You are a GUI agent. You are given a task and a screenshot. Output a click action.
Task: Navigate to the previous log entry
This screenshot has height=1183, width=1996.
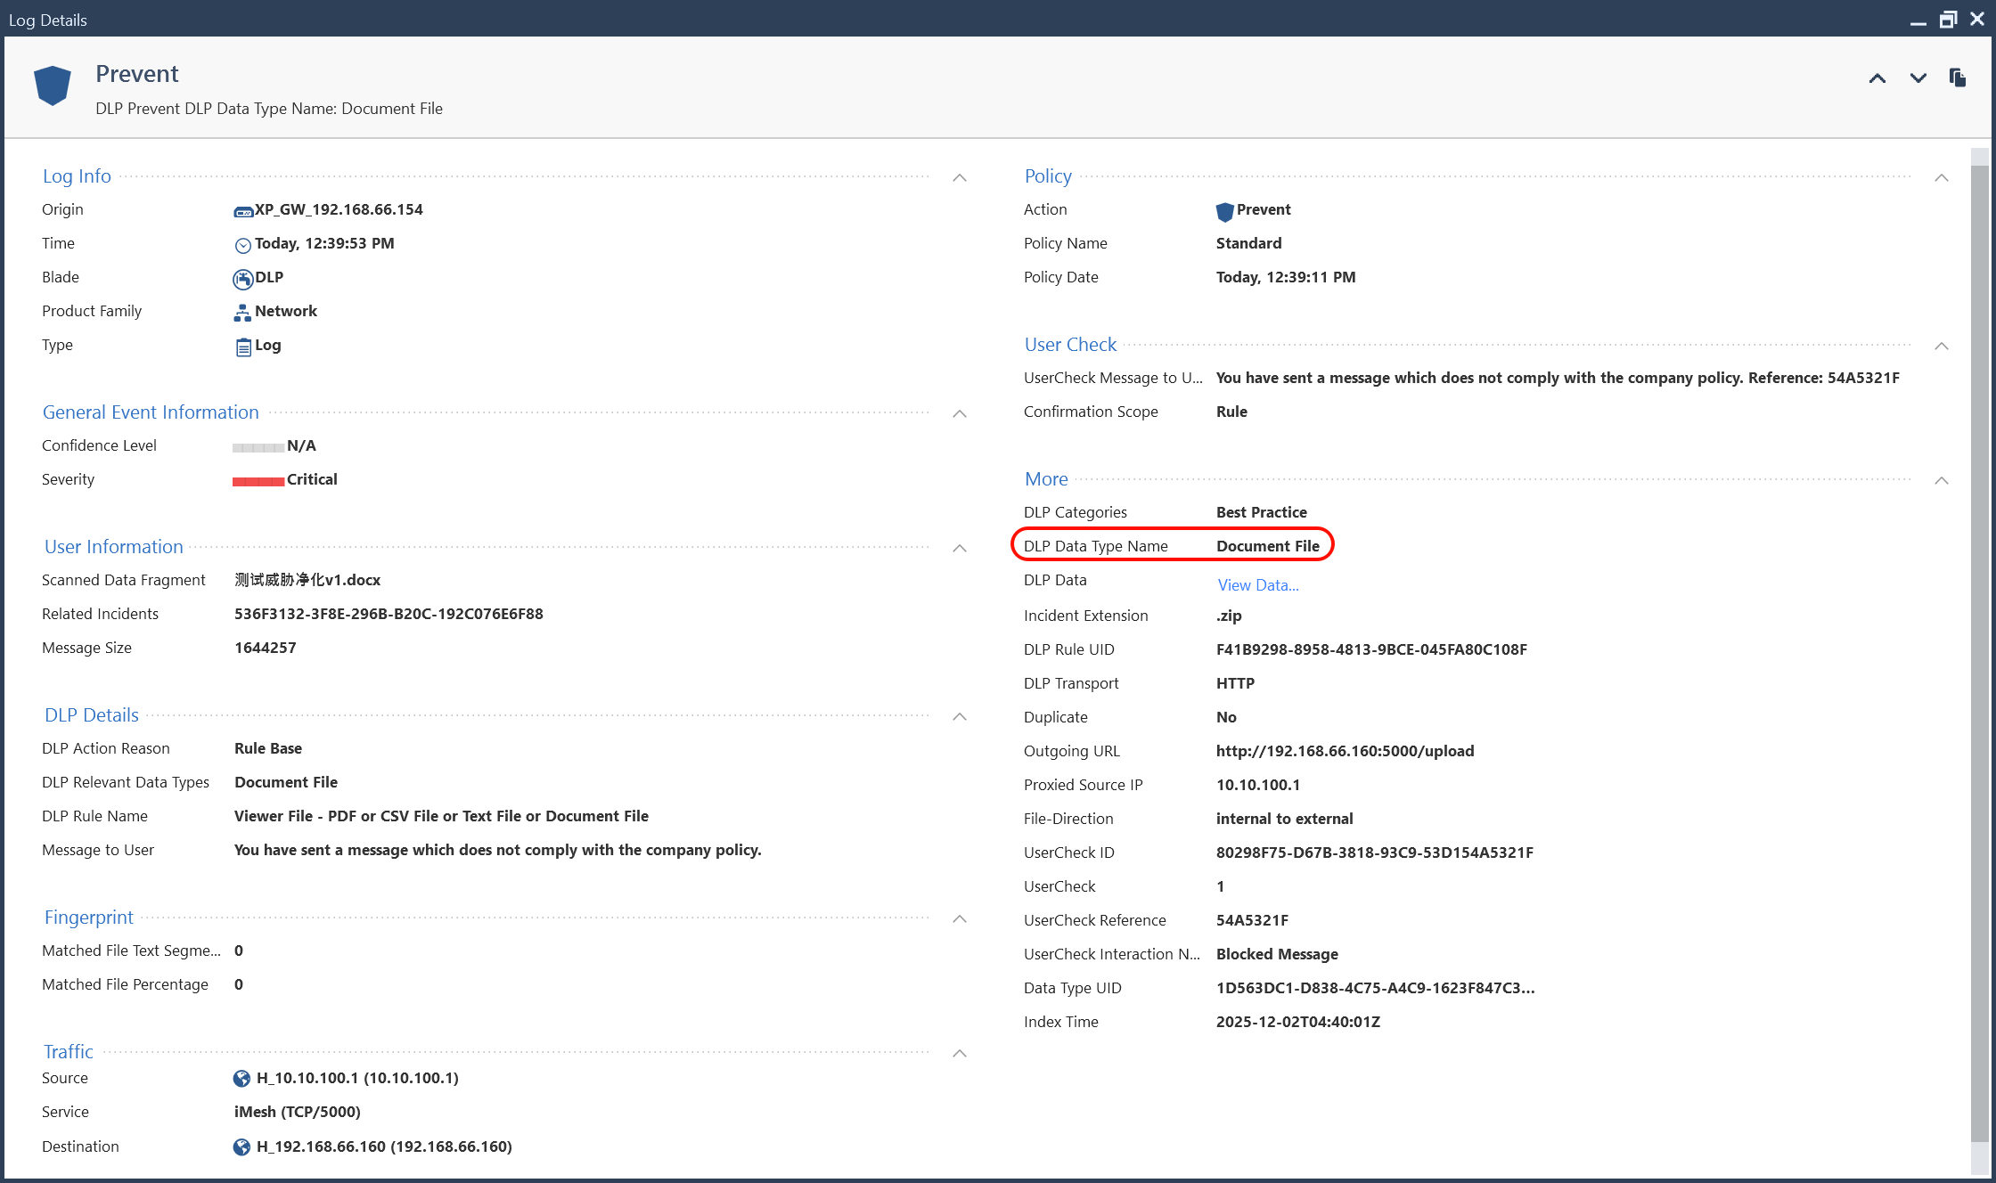coord(1877,78)
